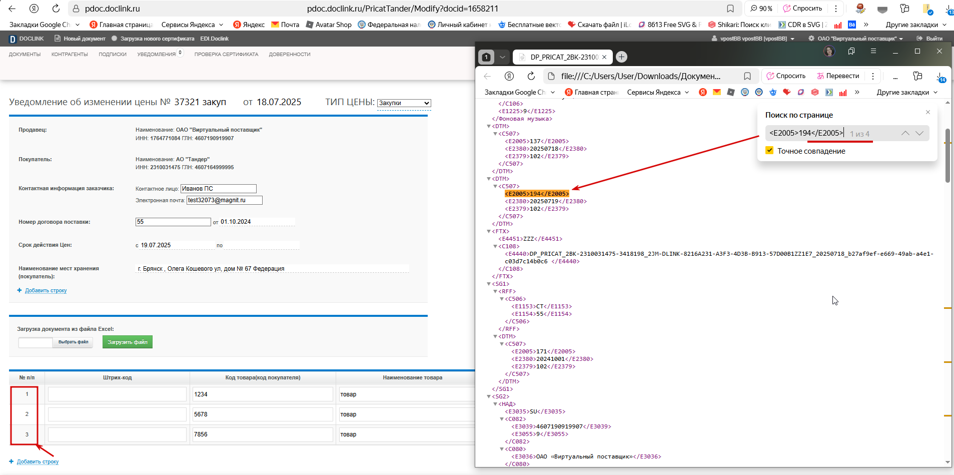Collapse the RFF node
The height and width of the screenshot is (475, 954).
495,291
